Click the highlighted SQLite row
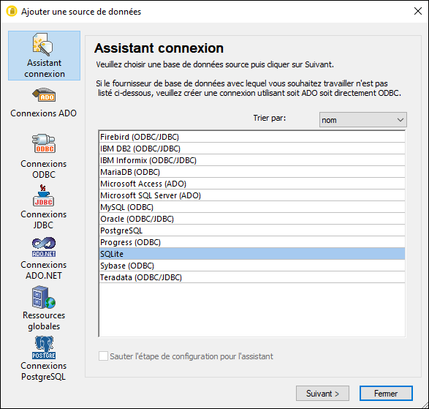The width and height of the screenshot is (429, 409). tap(252, 254)
